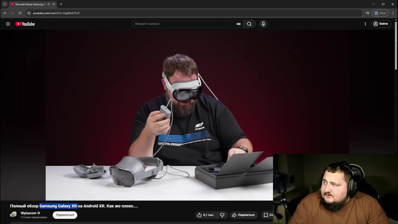398x224 pixels.
Task: Like the video (6,1 тыс.)
Action: click(206, 215)
